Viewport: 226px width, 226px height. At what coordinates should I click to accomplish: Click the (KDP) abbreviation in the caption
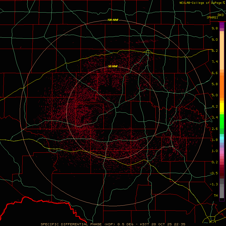point(110,224)
